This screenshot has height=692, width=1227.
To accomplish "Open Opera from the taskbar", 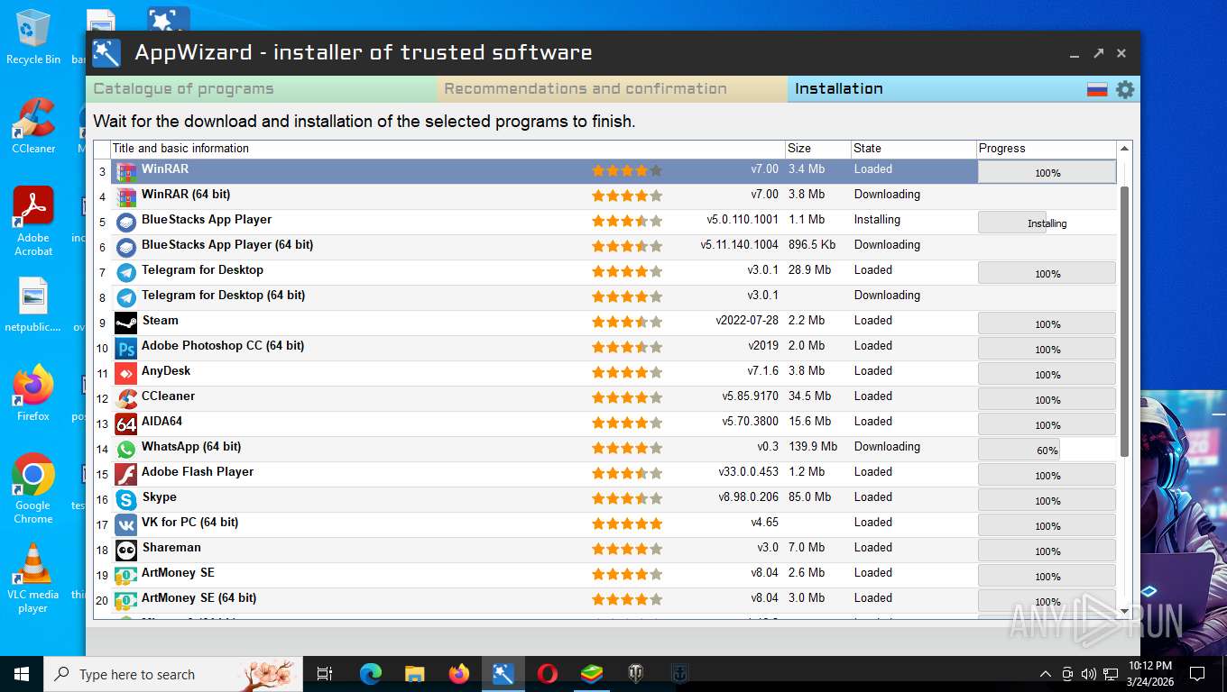I will tap(547, 673).
